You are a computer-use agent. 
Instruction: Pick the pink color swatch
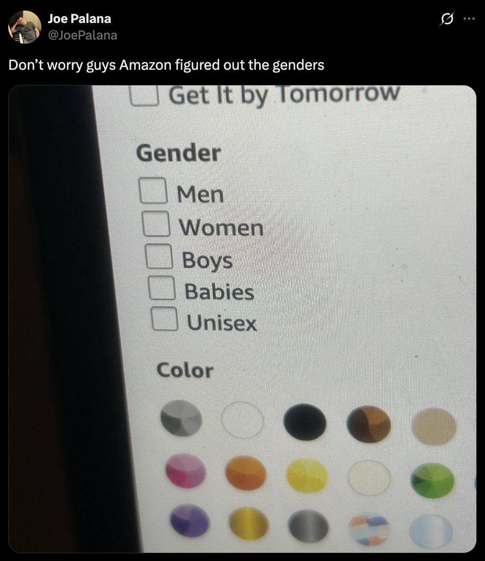pyautogui.click(x=186, y=471)
